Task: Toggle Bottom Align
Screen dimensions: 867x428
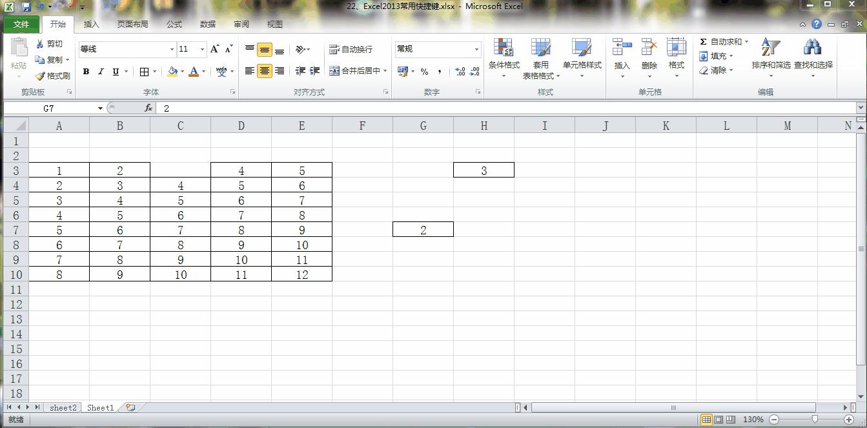Action: click(x=280, y=50)
